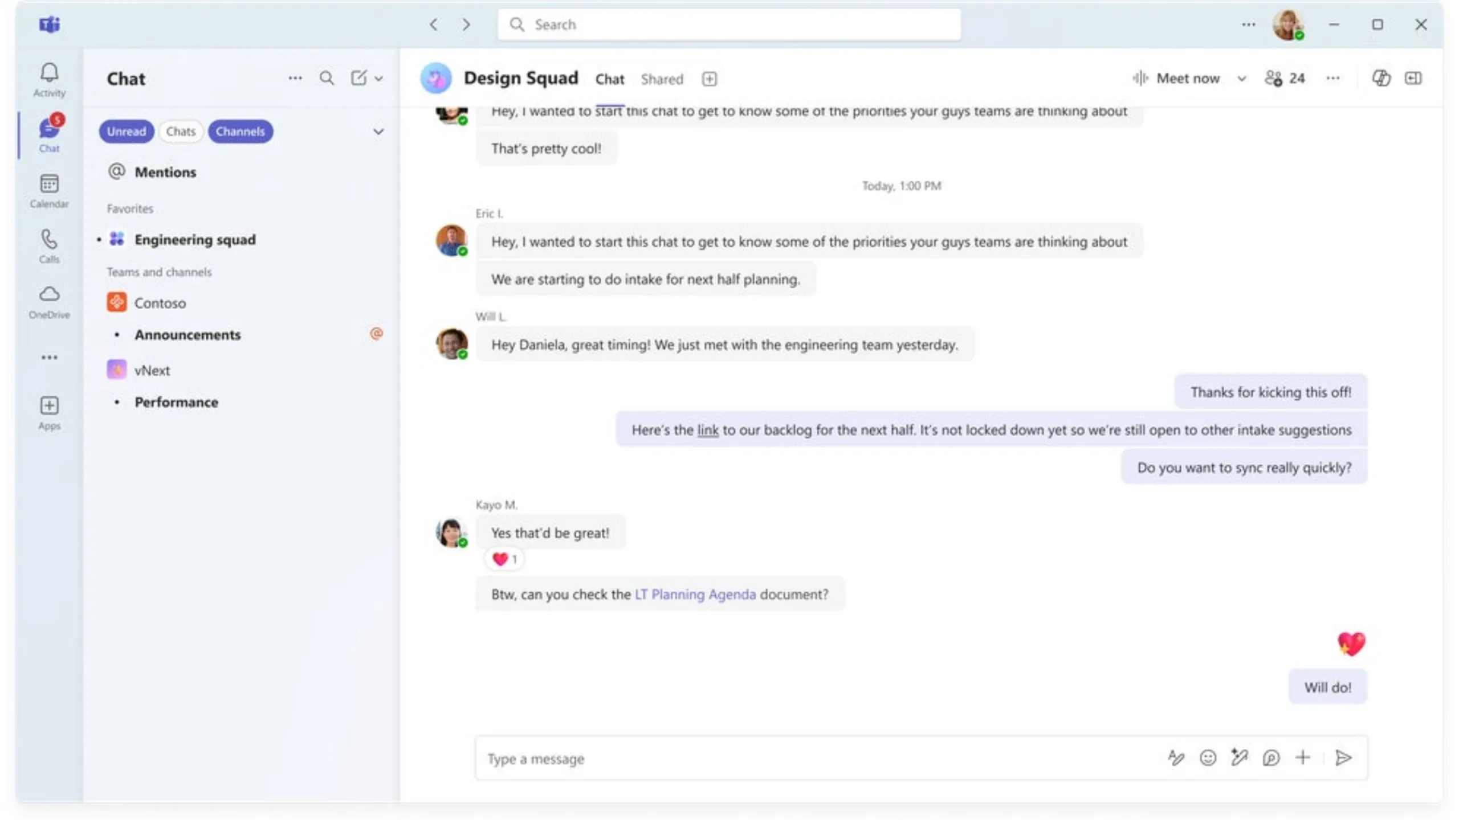Open the chat side pane icon
Image resolution: width=1459 pixels, height=820 pixels.
1413,78
